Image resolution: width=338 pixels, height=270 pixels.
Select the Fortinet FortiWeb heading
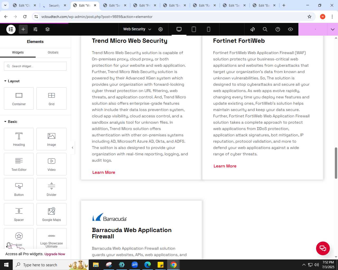(x=239, y=41)
